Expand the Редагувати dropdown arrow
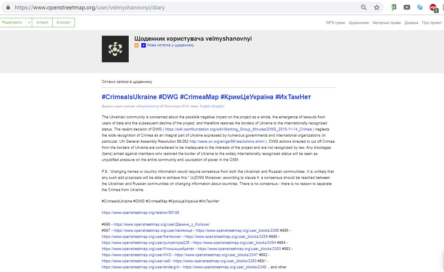Viewport: 444px width, 272px height. (29, 23)
